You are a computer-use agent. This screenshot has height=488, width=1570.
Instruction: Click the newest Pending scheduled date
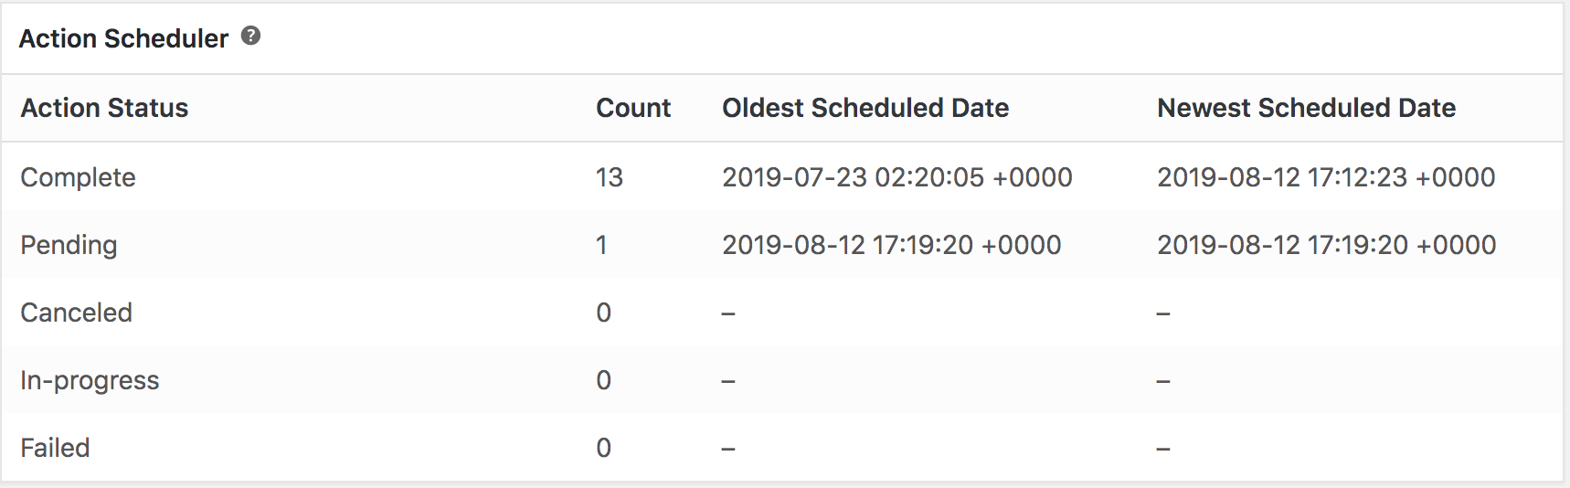(1326, 245)
